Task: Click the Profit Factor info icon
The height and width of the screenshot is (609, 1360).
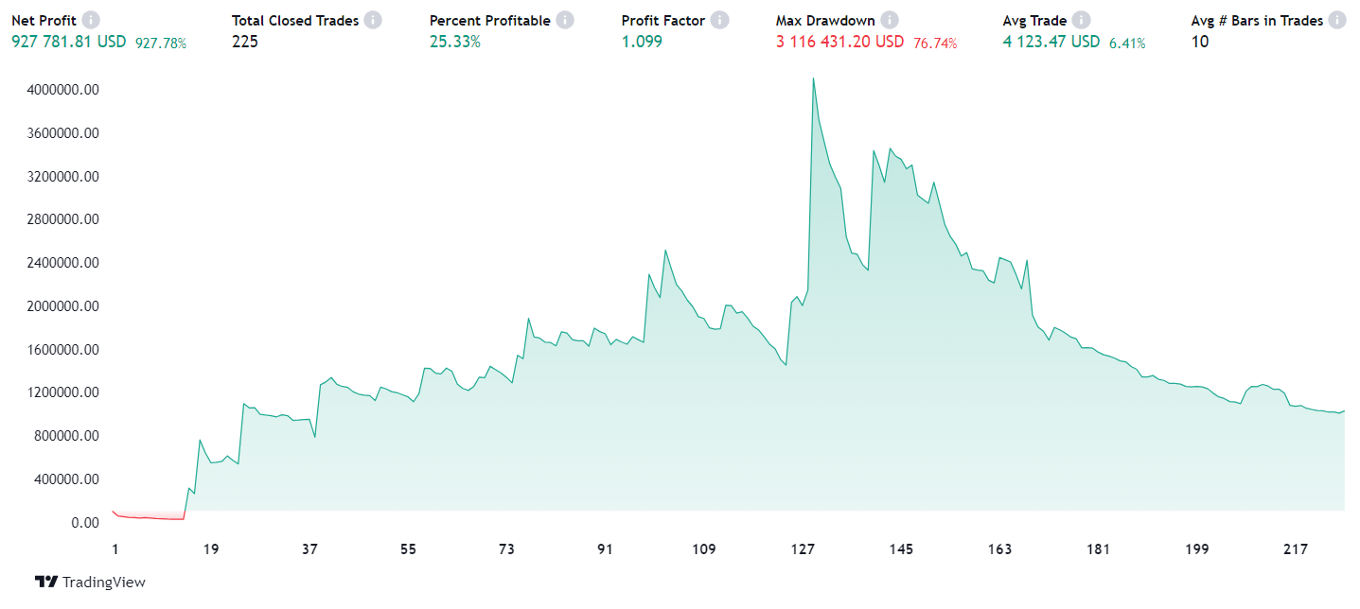Action: 720,20
